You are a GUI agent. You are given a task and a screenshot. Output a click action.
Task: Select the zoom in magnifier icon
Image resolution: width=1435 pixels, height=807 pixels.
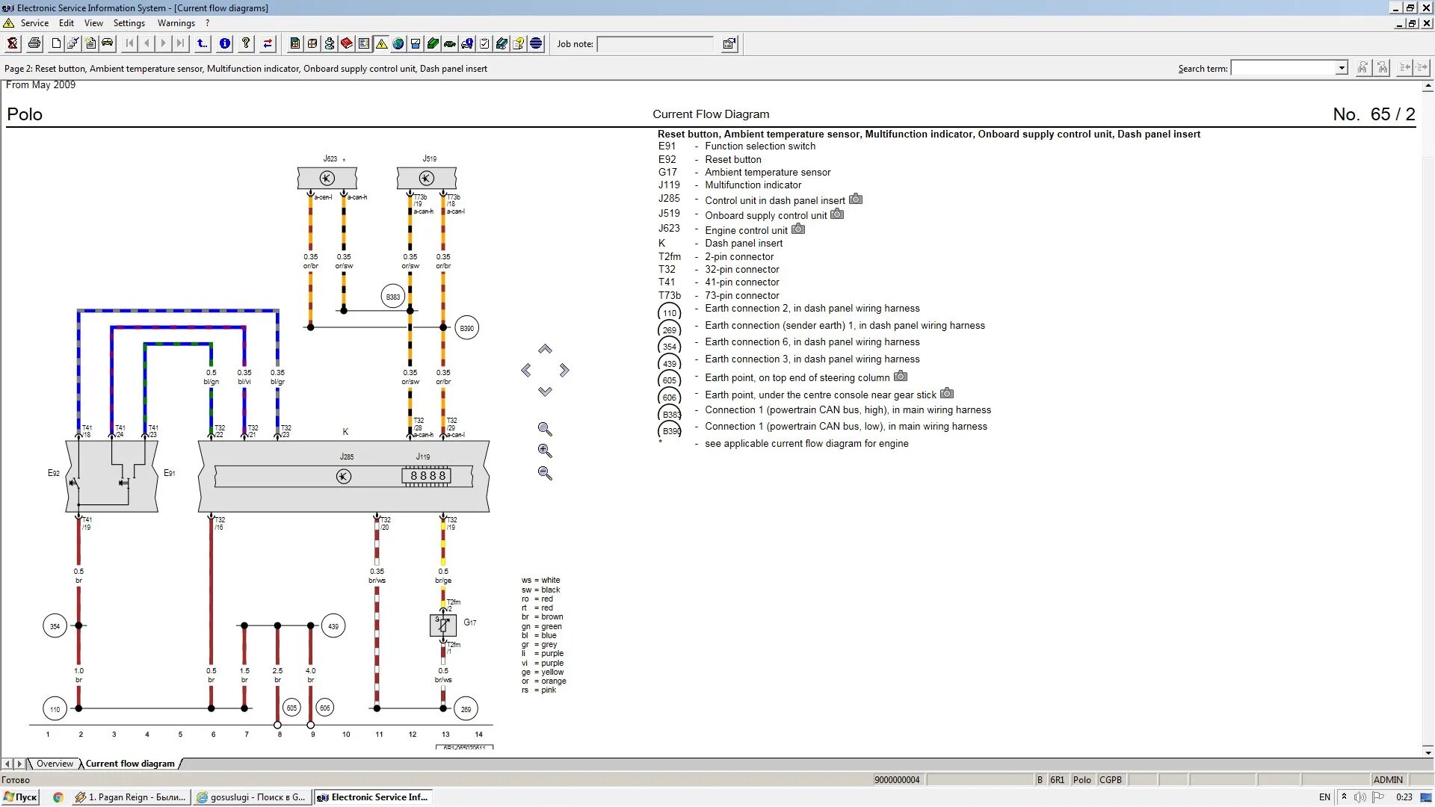[x=545, y=449]
